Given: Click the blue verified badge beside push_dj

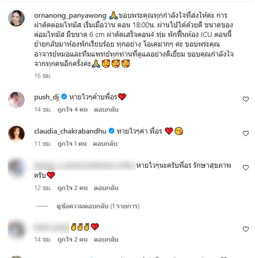Looking at the screenshot, I should click(64, 97).
